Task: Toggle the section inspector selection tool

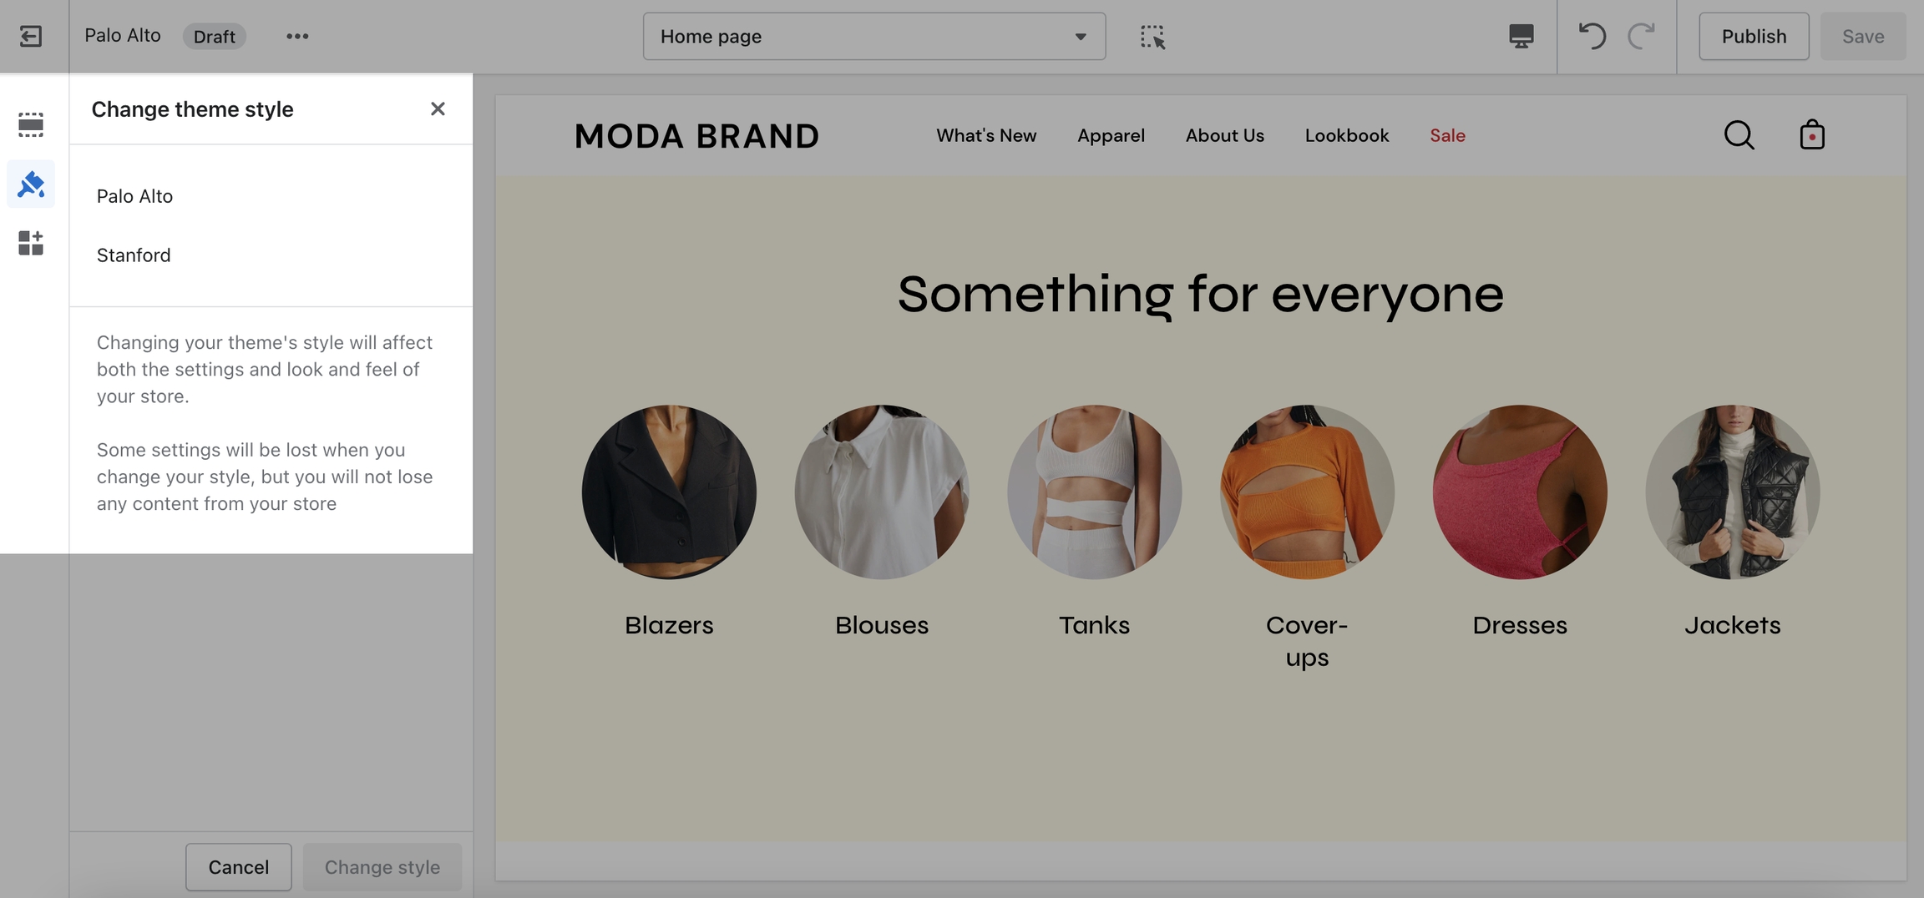Action: [1152, 36]
